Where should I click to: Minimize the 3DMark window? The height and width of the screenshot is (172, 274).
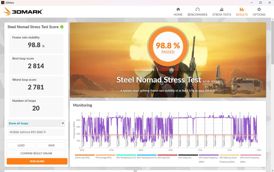click(x=252, y=3)
